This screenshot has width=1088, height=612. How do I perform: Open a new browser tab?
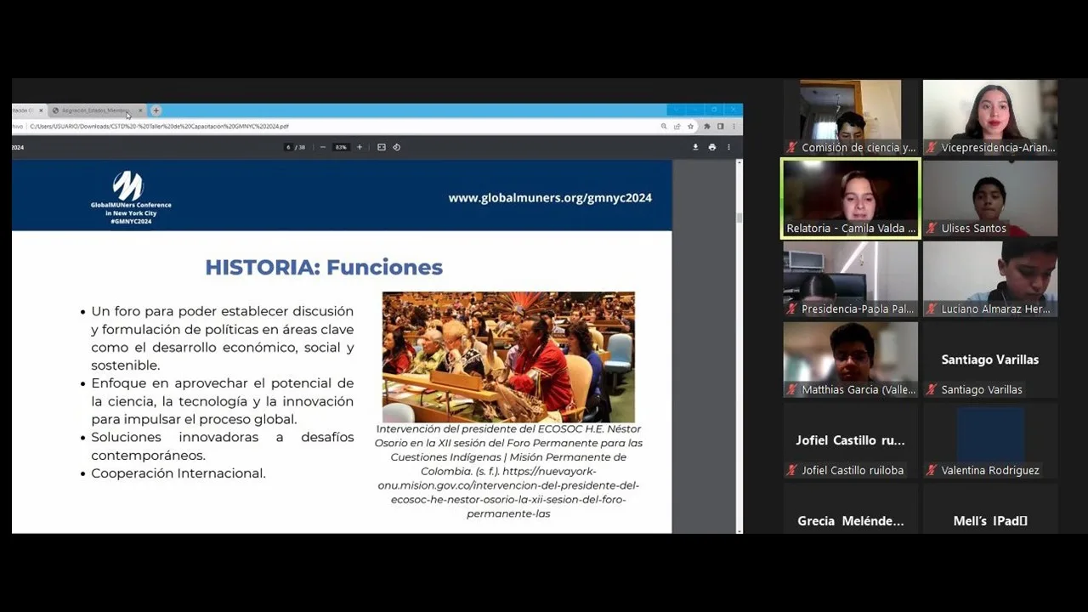156,110
